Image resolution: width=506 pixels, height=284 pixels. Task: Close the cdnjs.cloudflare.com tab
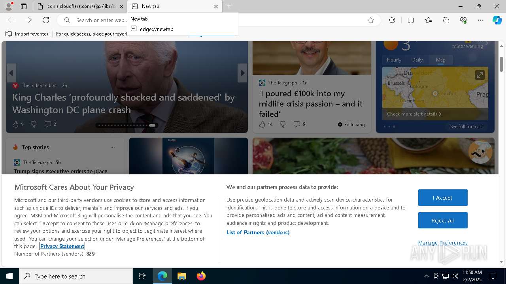(x=121, y=6)
